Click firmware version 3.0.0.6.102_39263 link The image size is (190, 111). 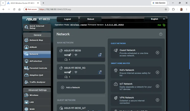coord(114,25)
